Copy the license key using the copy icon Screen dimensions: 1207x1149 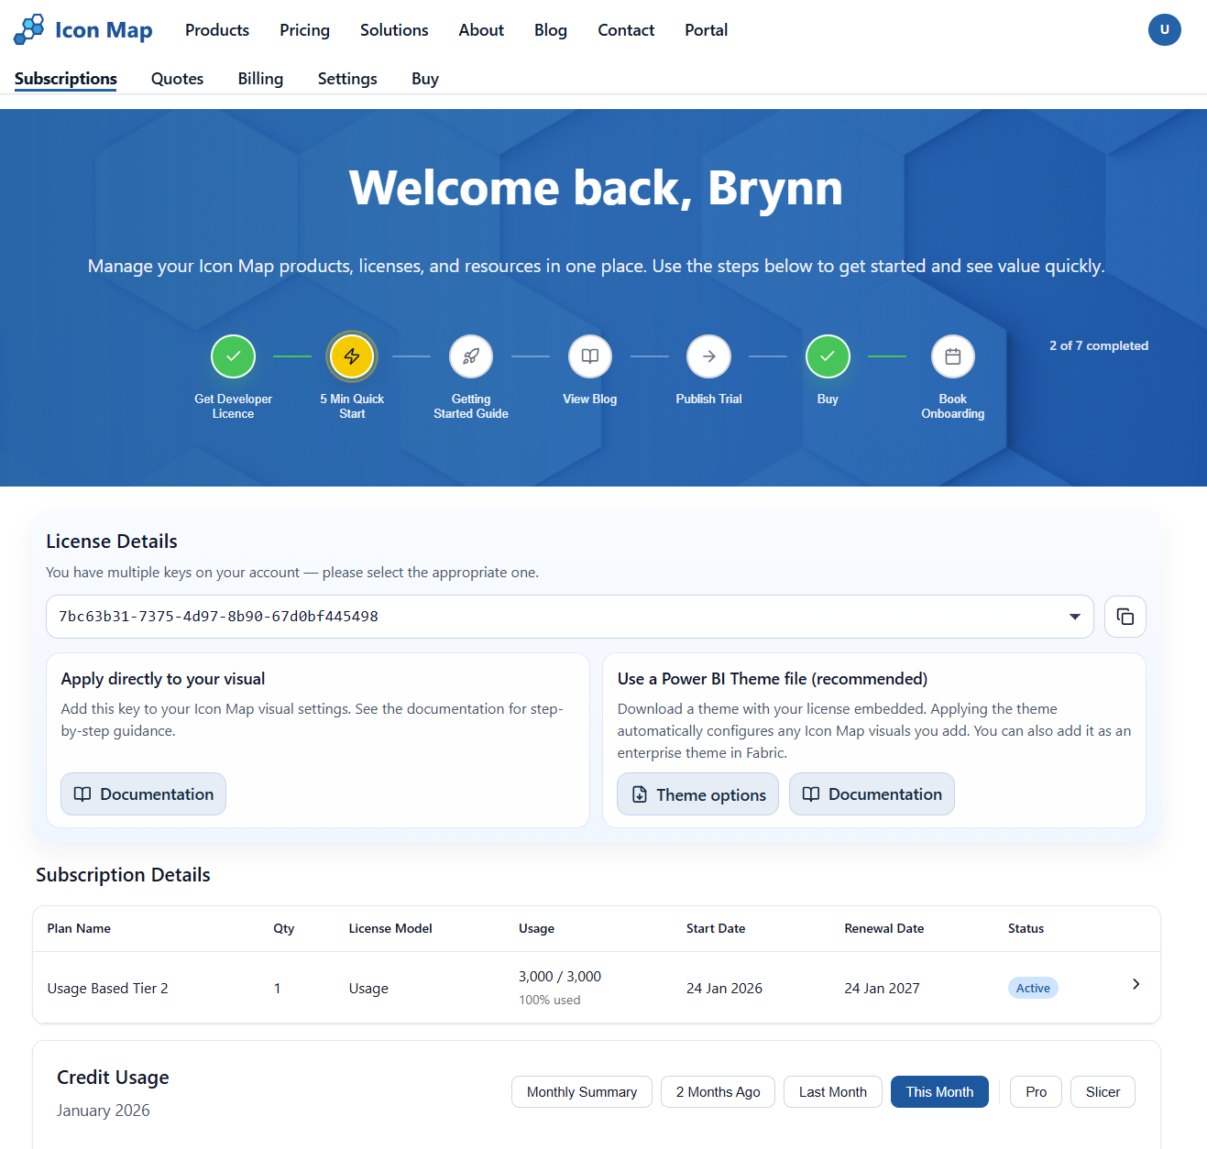1125,617
